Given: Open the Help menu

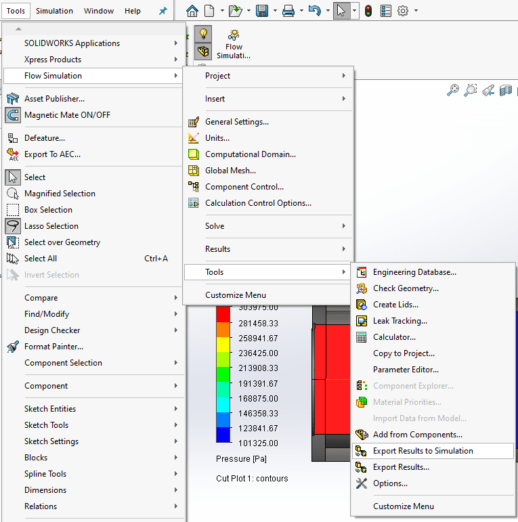Looking at the screenshot, I should [133, 11].
